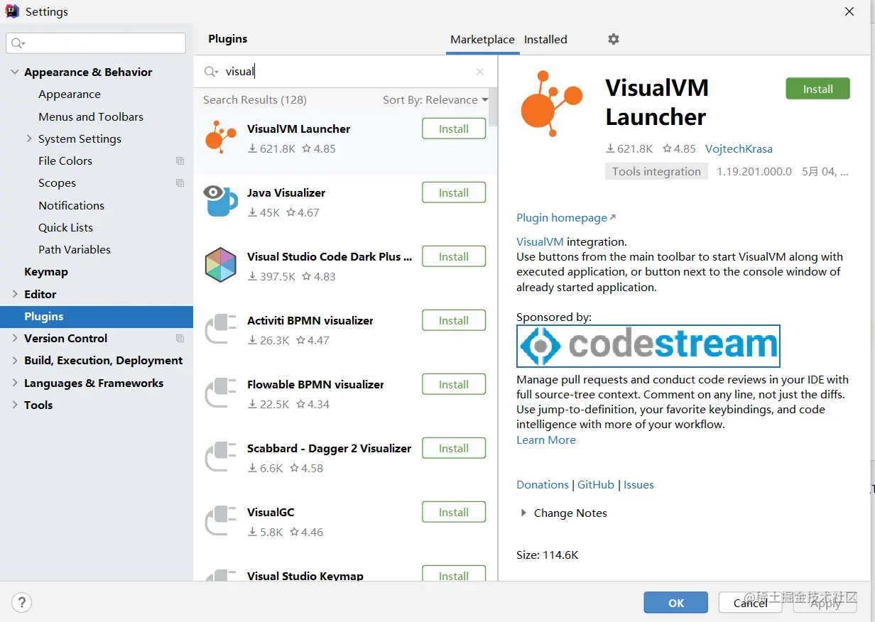Open the VojtechKrasa vendor link
The height and width of the screenshot is (622, 875).
click(x=739, y=149)
